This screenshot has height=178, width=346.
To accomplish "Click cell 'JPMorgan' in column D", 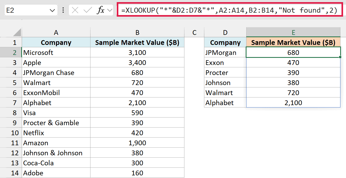I will coord(225,53).
